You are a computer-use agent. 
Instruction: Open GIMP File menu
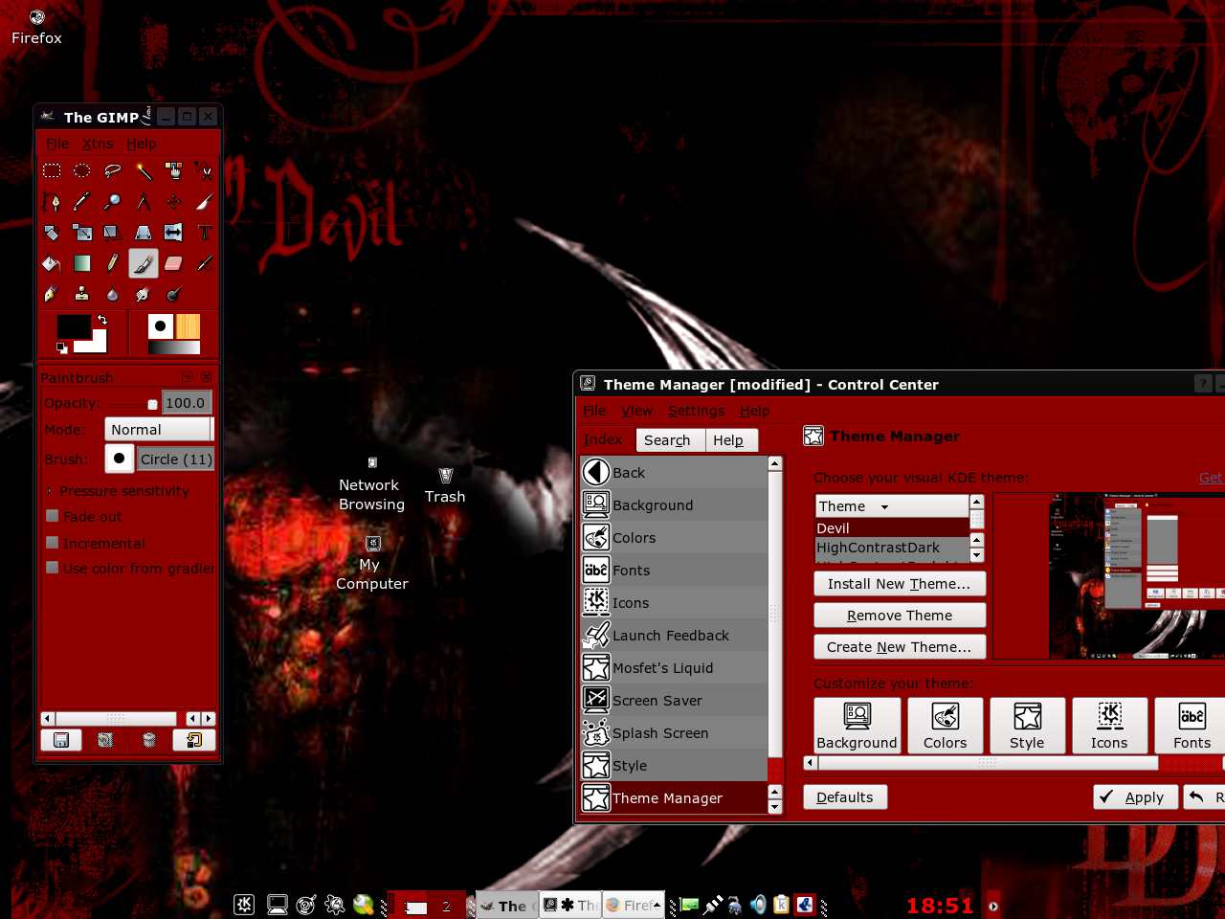tap(57, 144)
